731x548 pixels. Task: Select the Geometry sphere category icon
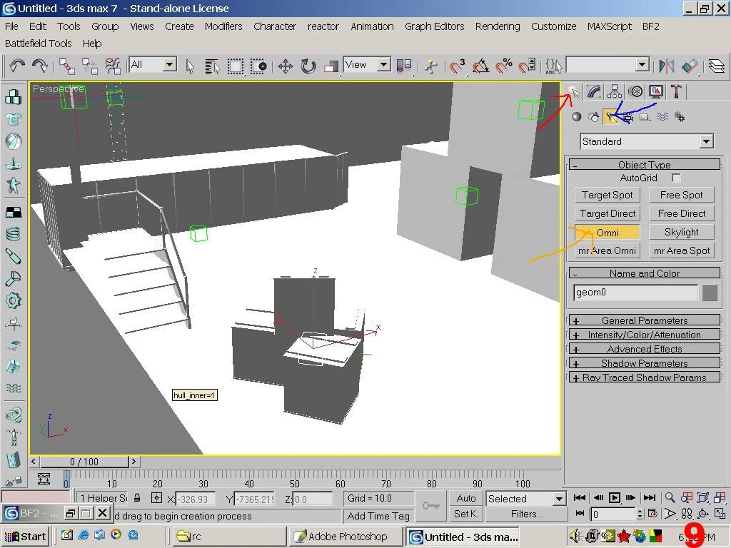(x=577, y=117)
